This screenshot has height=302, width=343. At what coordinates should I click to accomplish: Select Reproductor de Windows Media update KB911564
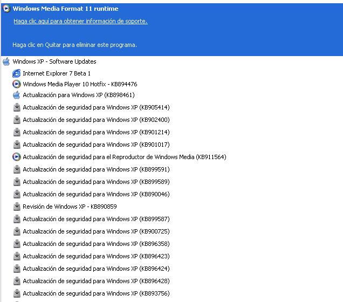125,157
